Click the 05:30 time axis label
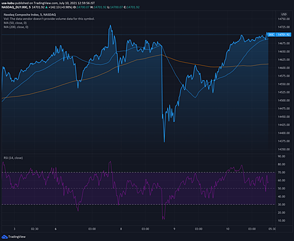The width and height of the screenshot is (294, 241). coord(272,229)
